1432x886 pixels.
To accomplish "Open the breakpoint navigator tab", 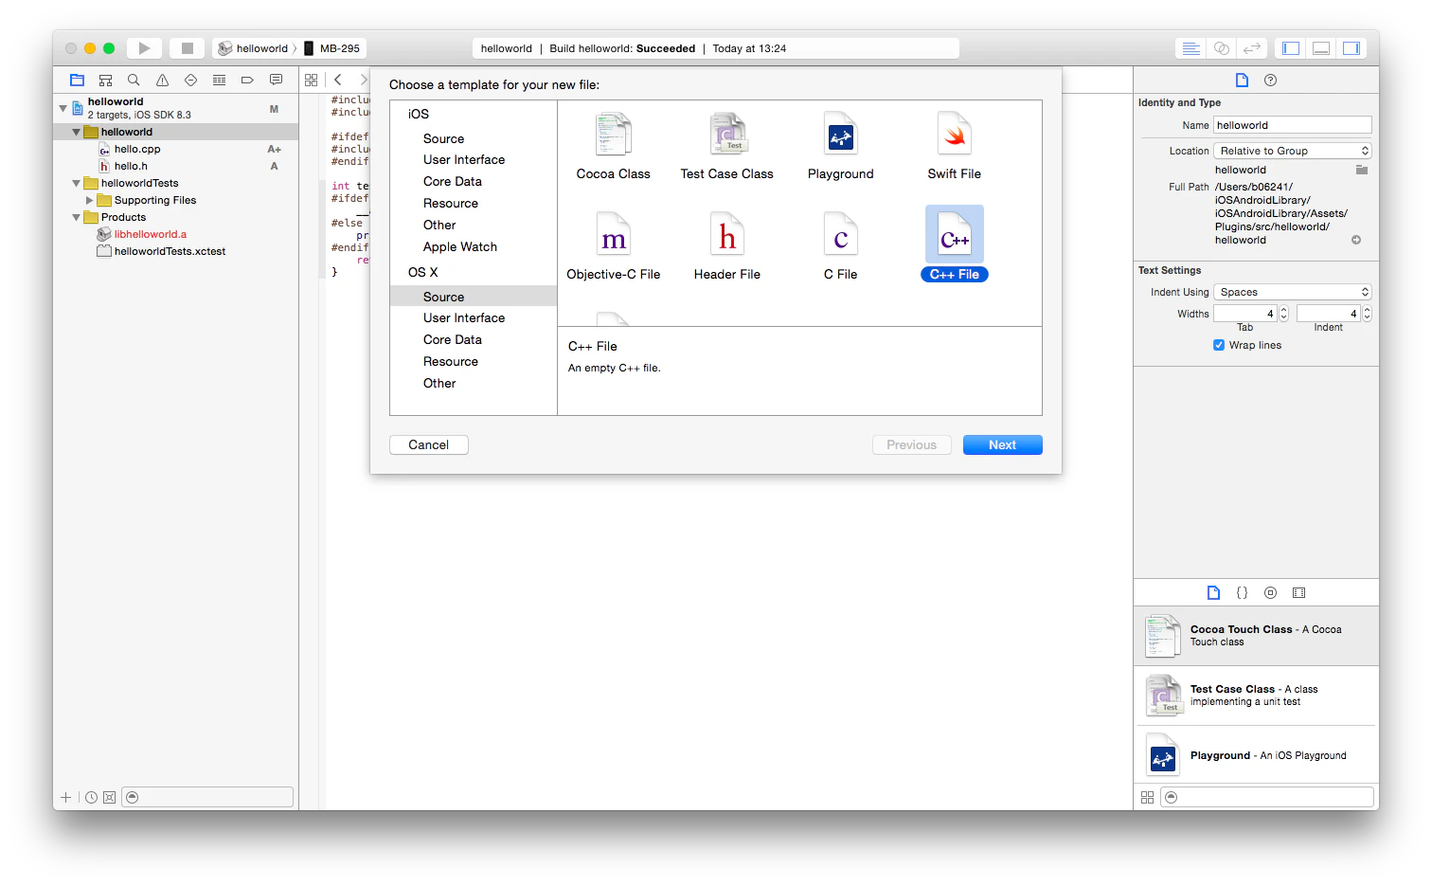I will click(247, 80).
